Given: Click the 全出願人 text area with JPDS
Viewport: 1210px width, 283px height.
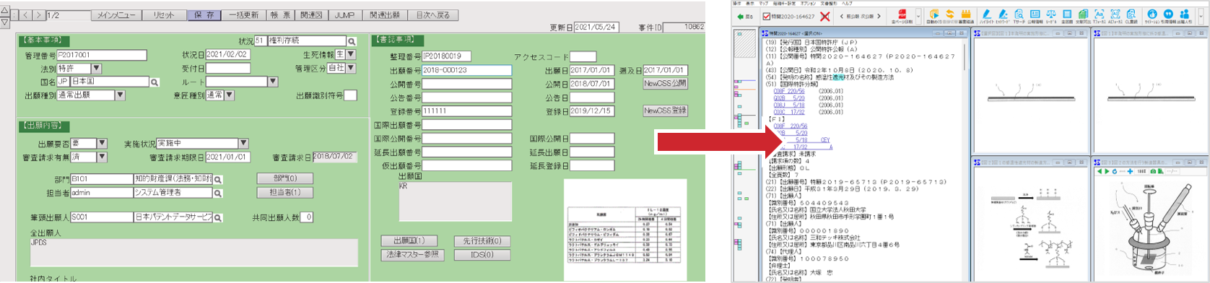Looking at the screenshot, I should 193,253.
